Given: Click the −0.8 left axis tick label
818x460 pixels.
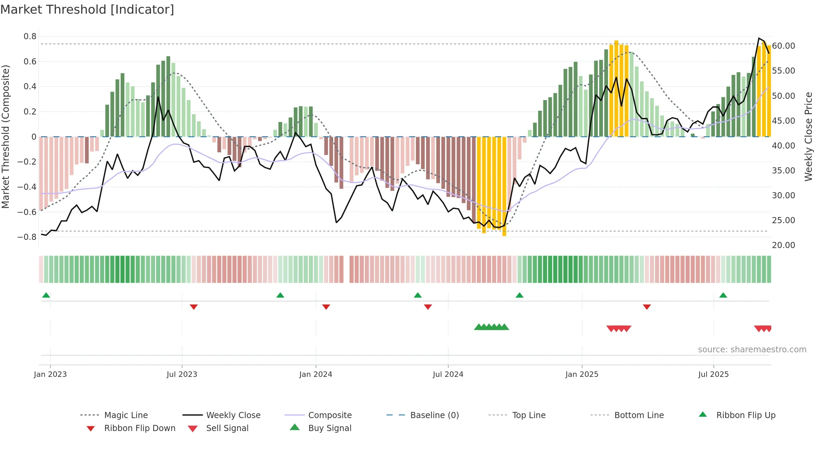Looking at the screenshot, I should pos(27,237).
